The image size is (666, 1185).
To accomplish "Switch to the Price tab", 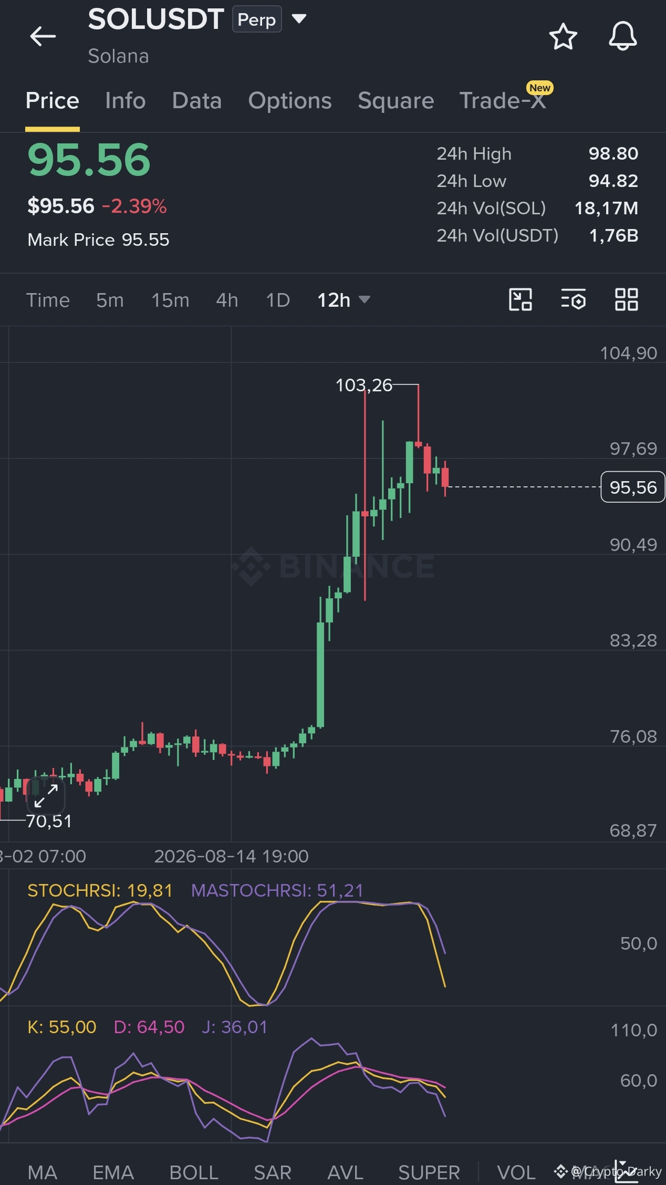I will point(53,100).
